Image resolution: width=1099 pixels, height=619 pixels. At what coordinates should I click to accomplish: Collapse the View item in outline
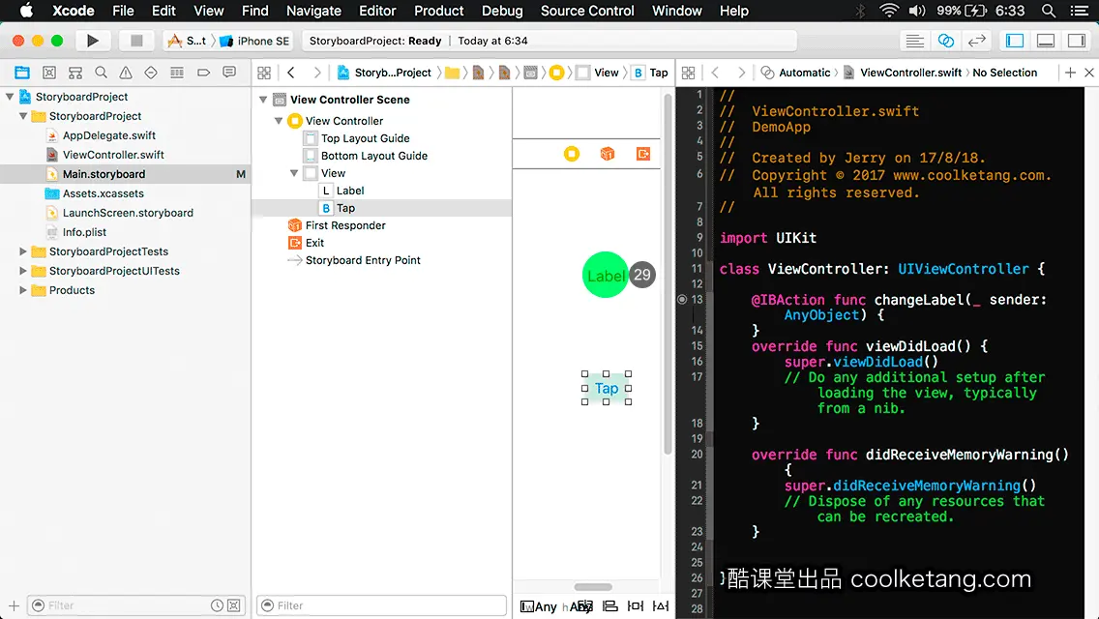(x=294, y=173)
